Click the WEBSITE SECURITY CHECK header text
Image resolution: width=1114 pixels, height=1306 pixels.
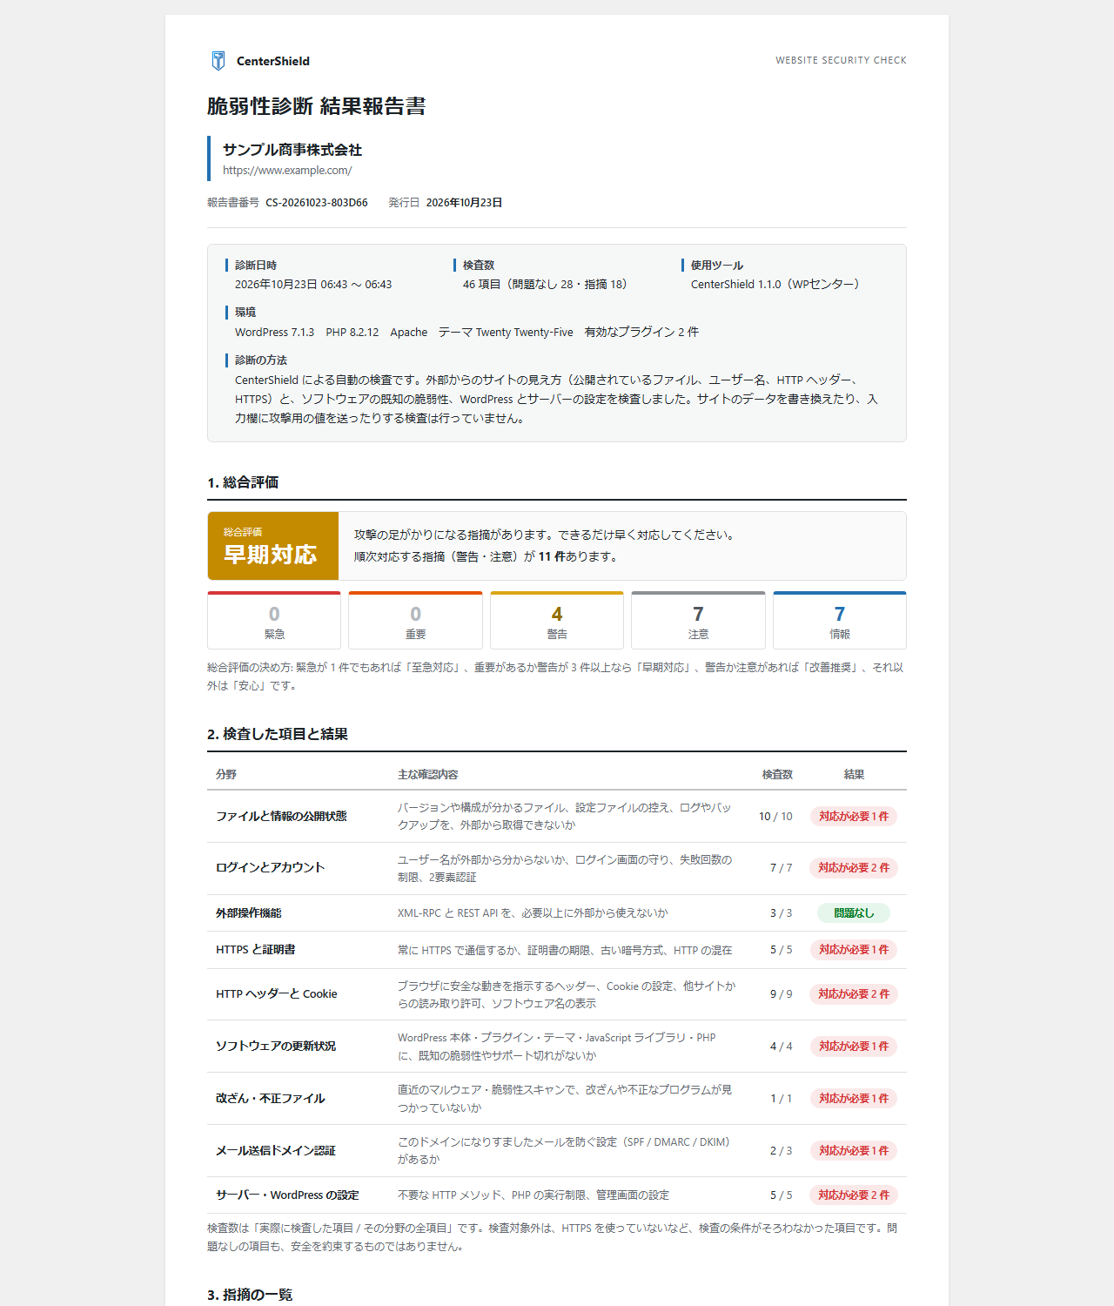coord(841,60)
